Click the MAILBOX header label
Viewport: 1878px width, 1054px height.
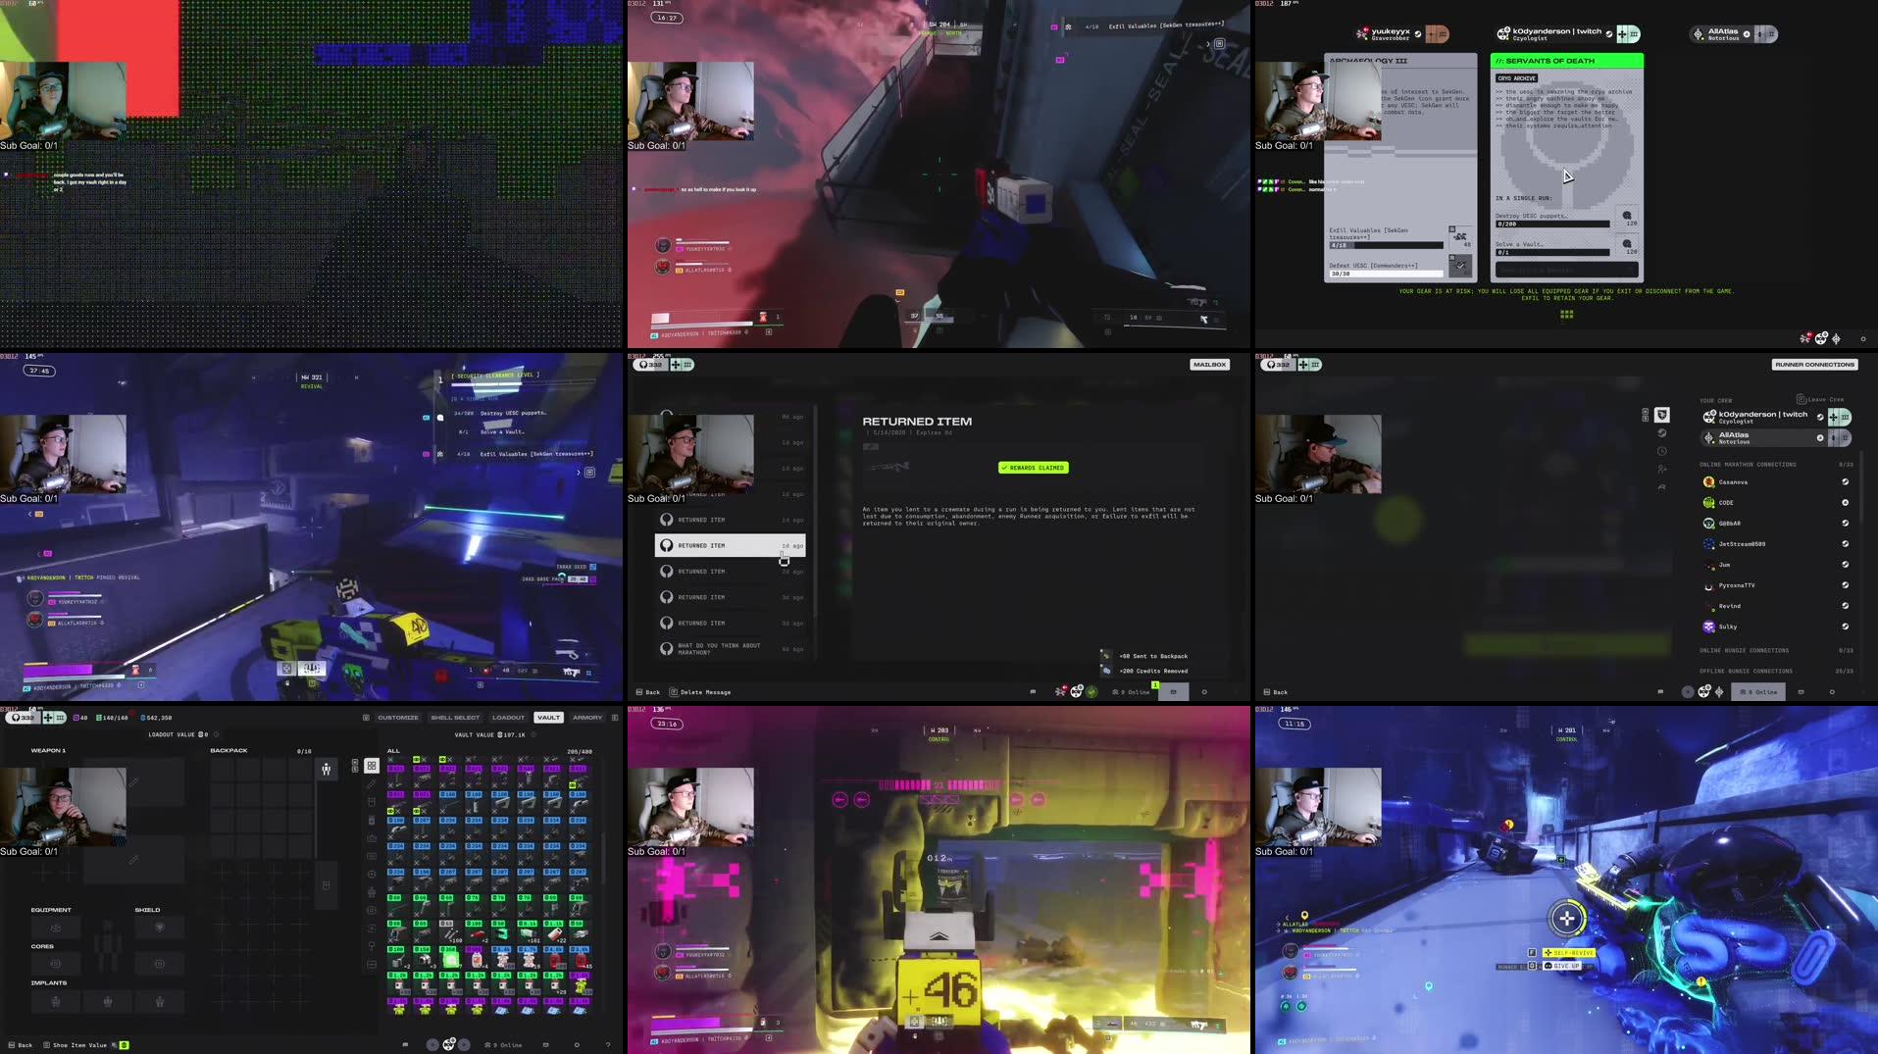pos(1209,365)
